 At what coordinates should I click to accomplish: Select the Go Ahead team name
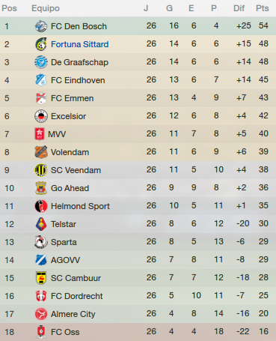point(70,188)
